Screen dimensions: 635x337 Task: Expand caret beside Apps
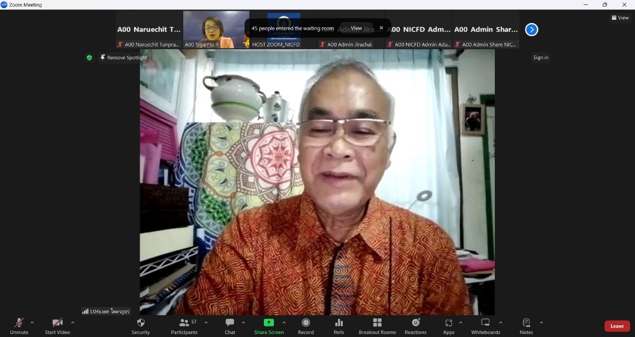(461, 323)
